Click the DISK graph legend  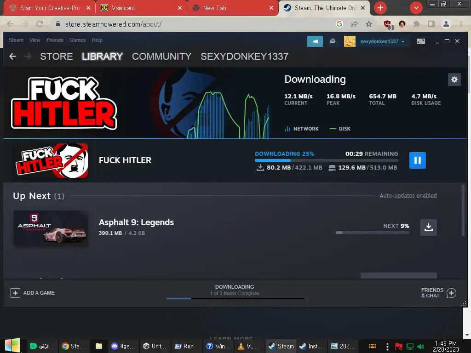[340, 129]
